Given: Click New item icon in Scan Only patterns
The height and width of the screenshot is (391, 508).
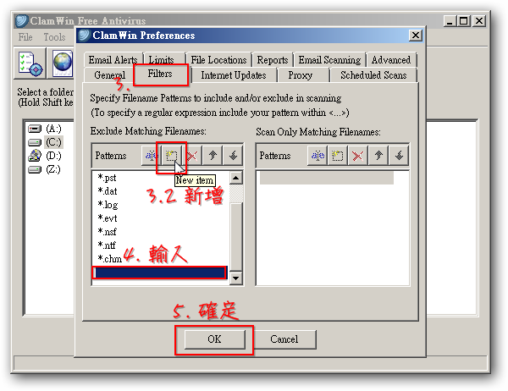Looking at the screenshot, I should [337, 156].
